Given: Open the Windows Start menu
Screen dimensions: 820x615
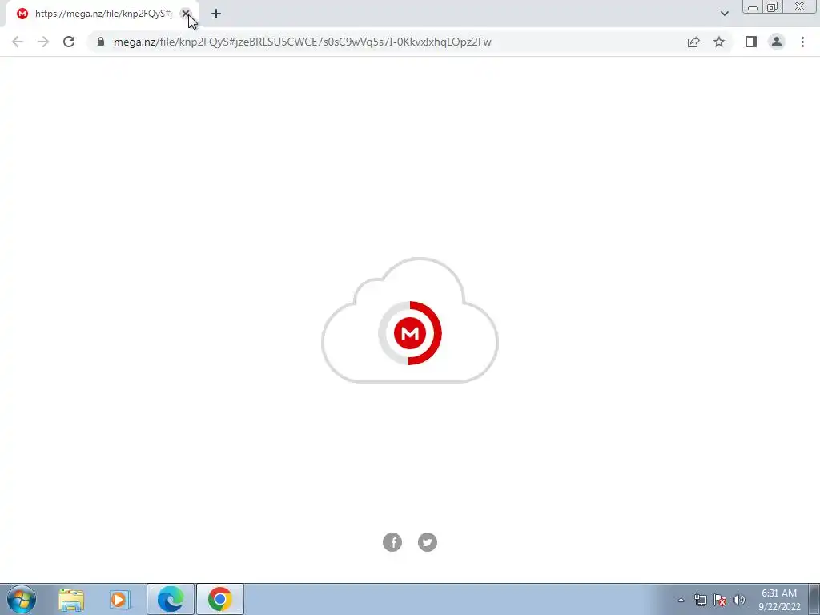Looking at the screenshot, I should coord(22,599).
